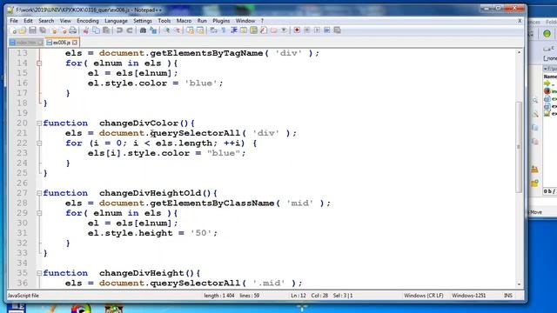Click the INS indicator in status bar
557x313 pixels.
coord(508,296)
